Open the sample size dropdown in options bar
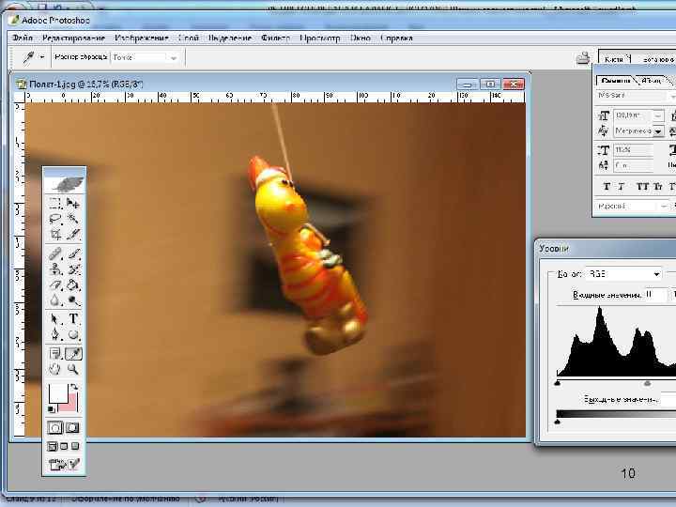Screen dimensions: 676x507 174,57
